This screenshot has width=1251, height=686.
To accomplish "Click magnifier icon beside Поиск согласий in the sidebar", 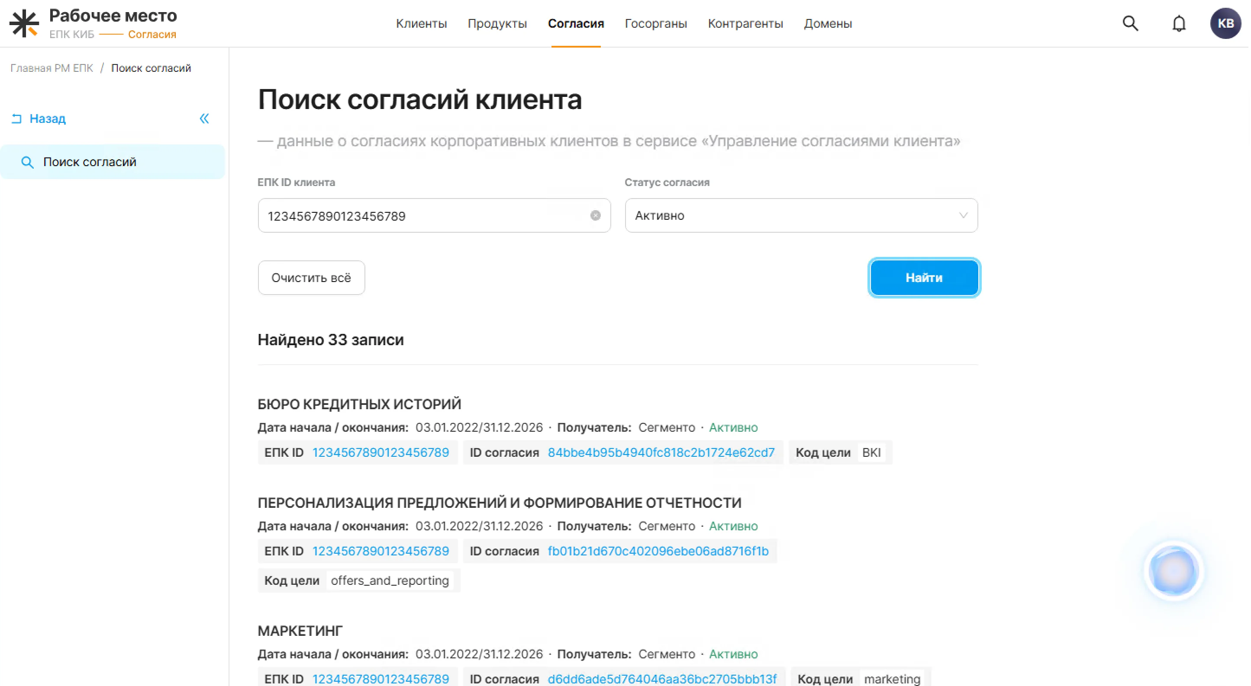I will [x=27, y=163].
